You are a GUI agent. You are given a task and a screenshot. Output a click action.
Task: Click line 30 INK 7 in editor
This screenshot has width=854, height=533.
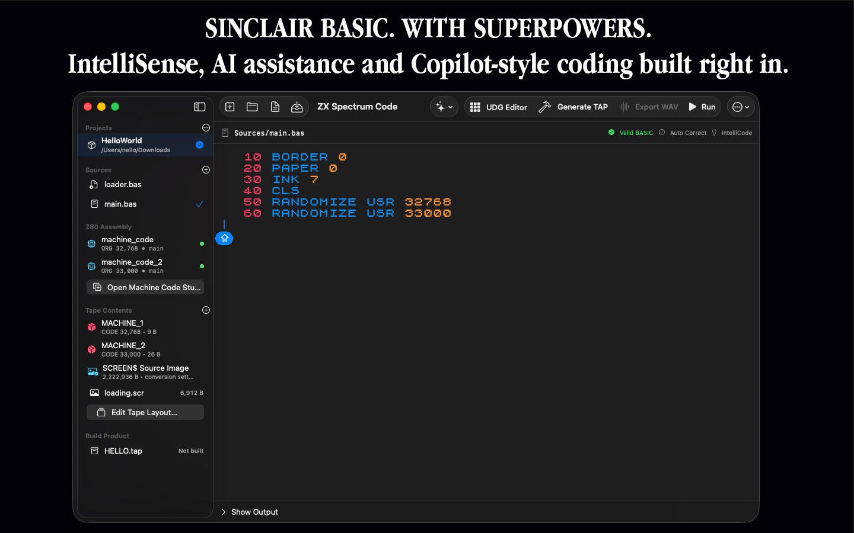(x=281, y=179)
